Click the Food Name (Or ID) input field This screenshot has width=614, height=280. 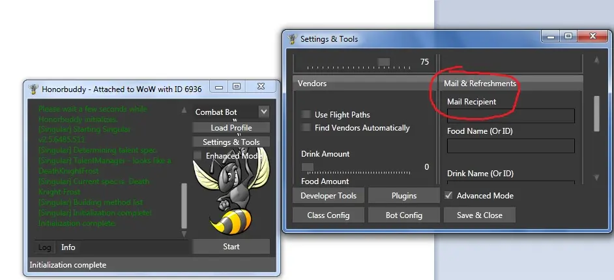click(511, 146)
